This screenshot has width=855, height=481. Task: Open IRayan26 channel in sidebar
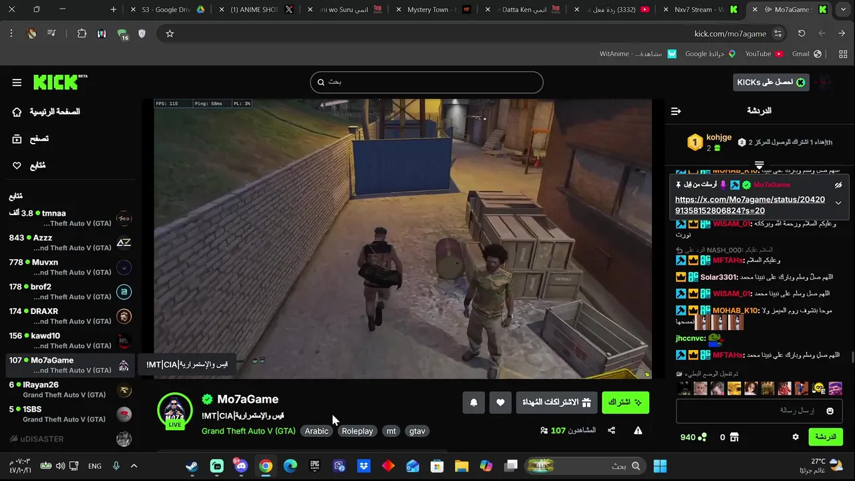[x=70, y=389]
